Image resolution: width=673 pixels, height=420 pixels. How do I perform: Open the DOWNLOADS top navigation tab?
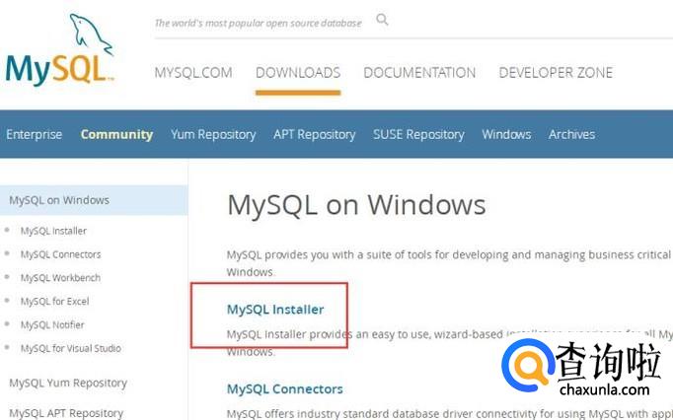[298, 73]
